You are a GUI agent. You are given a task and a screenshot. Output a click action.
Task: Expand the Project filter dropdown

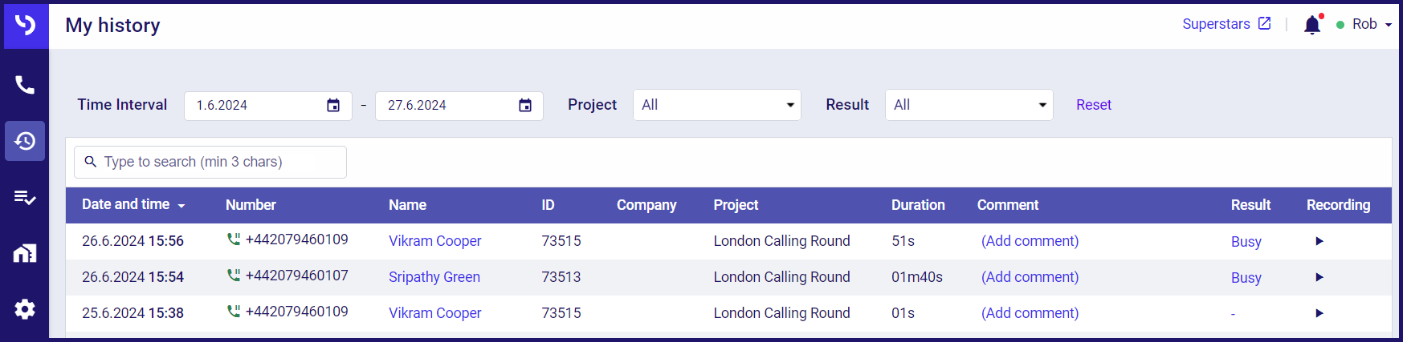click(x=717, y=105)
